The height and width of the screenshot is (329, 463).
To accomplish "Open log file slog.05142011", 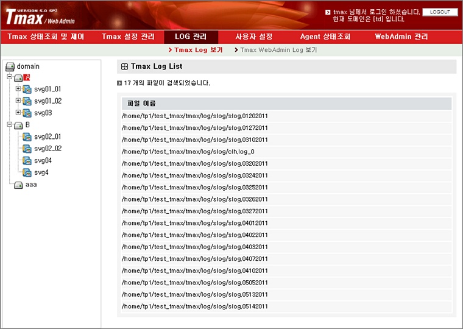I will pos(195,306).
